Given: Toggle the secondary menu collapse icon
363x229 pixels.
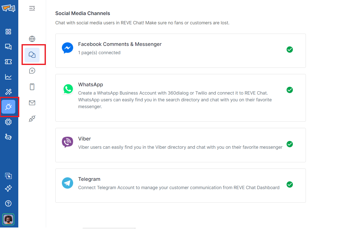Looking at the screenshot, I should point(32,8).
